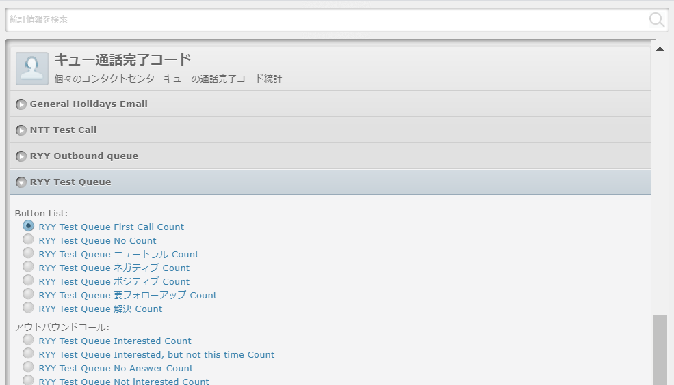Click the 個々のコンタクトセンターキュー description text
Screen dimensions: 674x385
pos(168,79)
